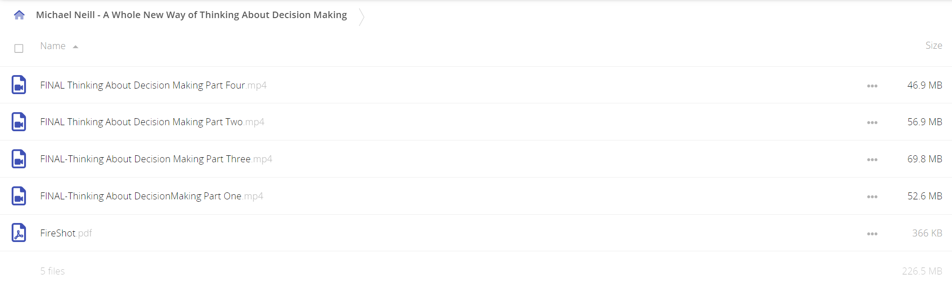Click the FireShot PDF file icon
952x293 pixels.
pos(19,233)
